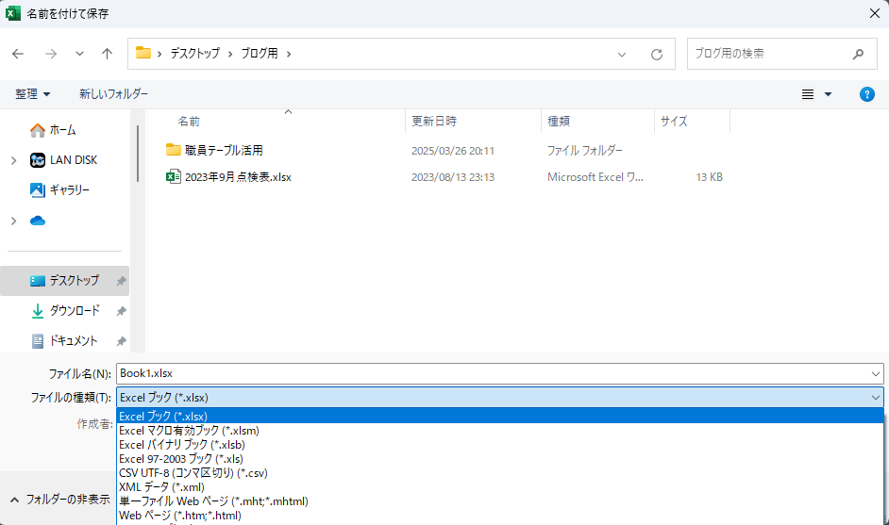Screen dimensions: 889x525
Task: Choose Excel マクロ有効ブック (*.xlsm)
Action: (500, 431)
